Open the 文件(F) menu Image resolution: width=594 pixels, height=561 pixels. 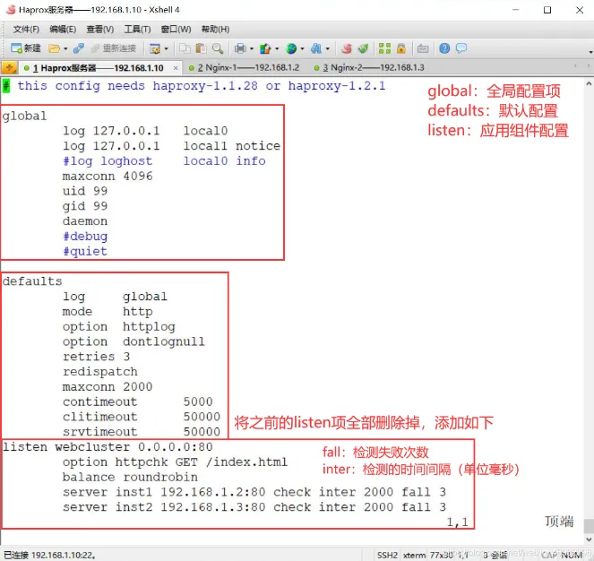[x=26, y=30]
